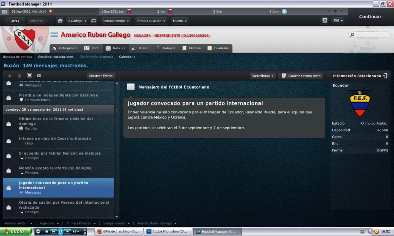Click the Argentina flag beside the manager name

[x=54, y=35]
